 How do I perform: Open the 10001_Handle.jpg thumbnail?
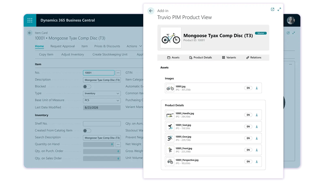coord(170,115)
